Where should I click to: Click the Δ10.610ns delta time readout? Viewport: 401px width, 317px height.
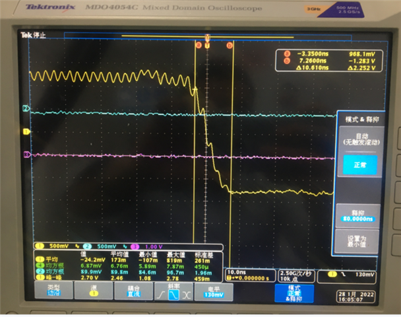click(x=312, y=67)
